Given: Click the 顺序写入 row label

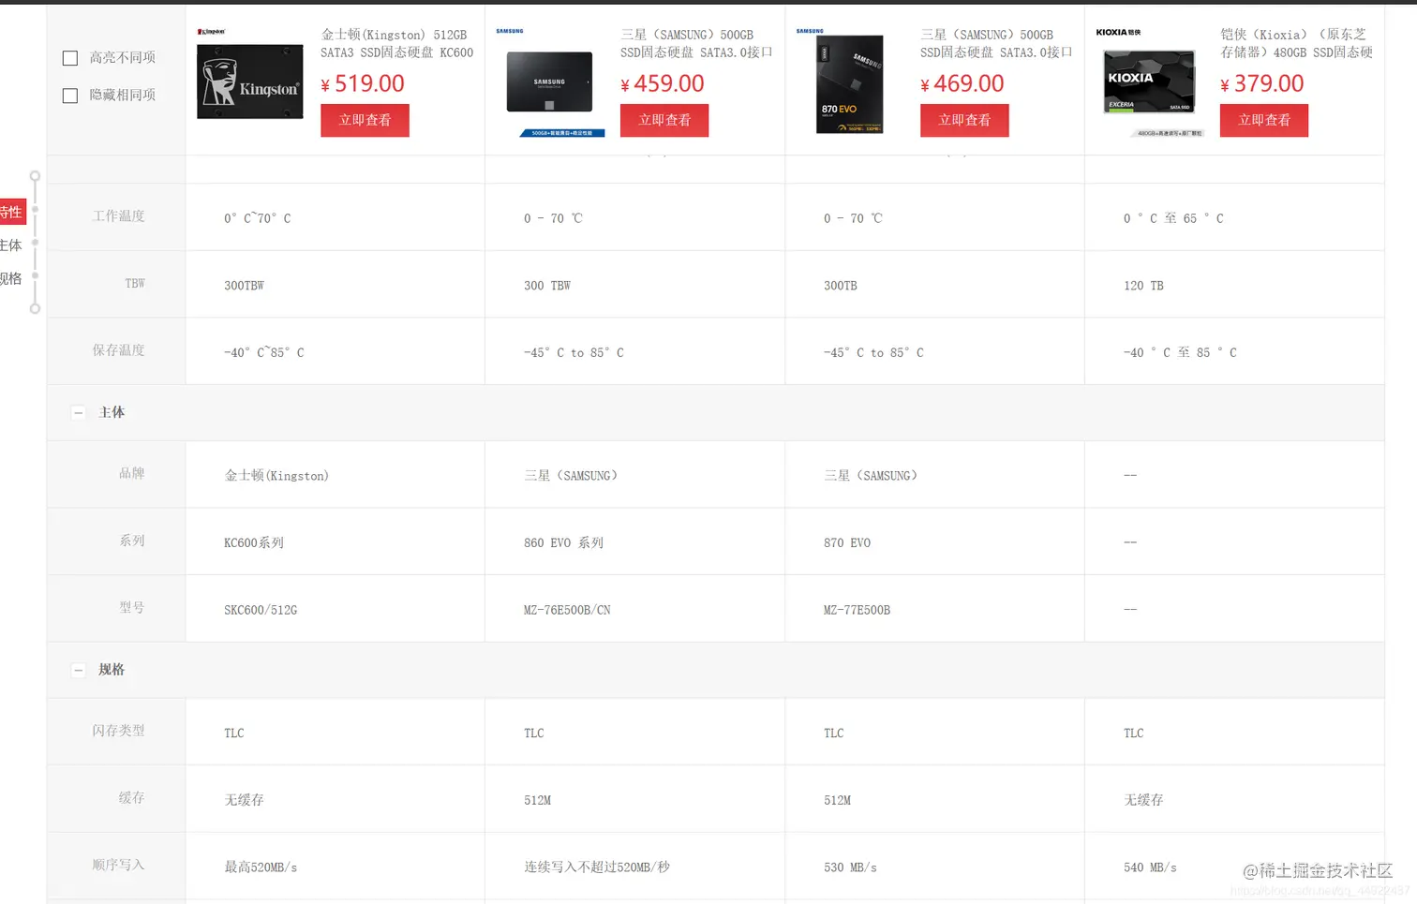Looking at the screenshot, I should point(118,865).
